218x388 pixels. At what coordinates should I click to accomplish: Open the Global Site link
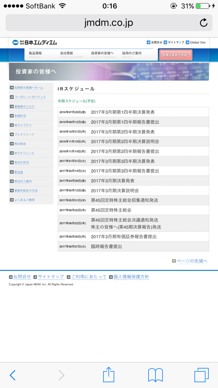point(198,42)
